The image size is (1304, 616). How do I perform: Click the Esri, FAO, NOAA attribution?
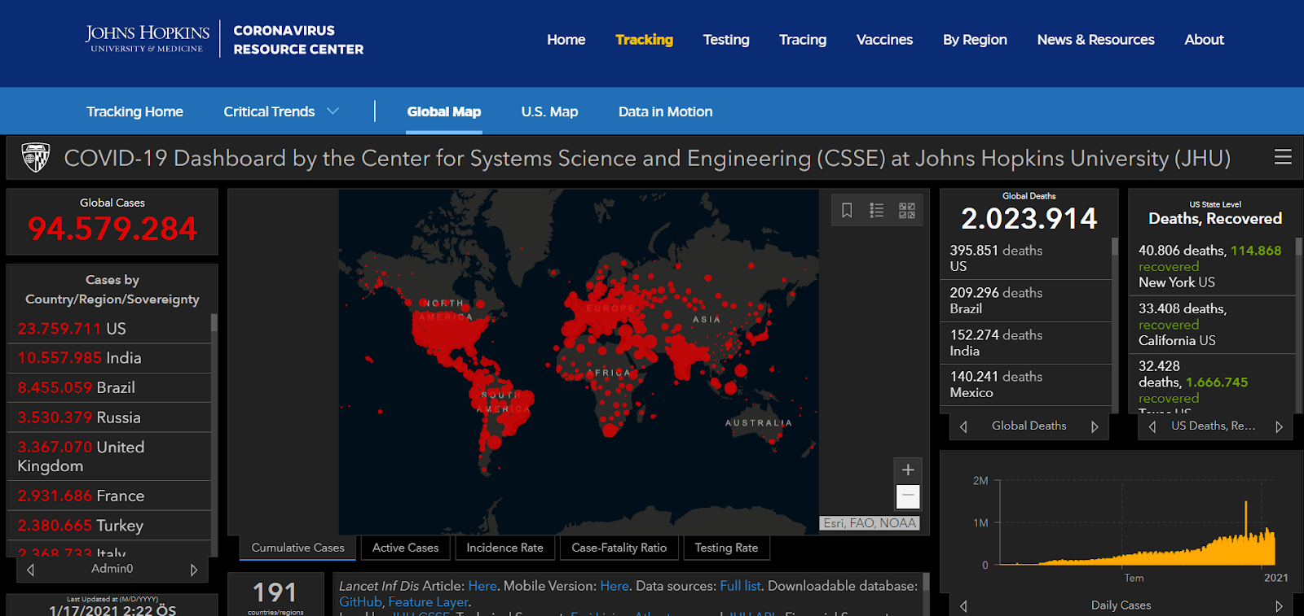pyautogui.click(x=870, y=523)
